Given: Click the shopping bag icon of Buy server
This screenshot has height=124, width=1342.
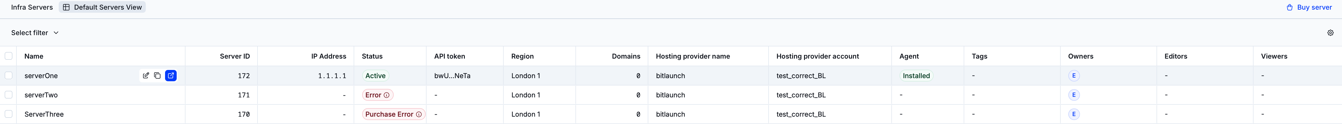Looking at the screenshot, I should click(1289, 7).
